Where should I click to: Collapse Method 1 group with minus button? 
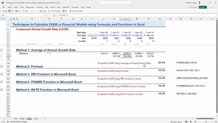[1, 50]
